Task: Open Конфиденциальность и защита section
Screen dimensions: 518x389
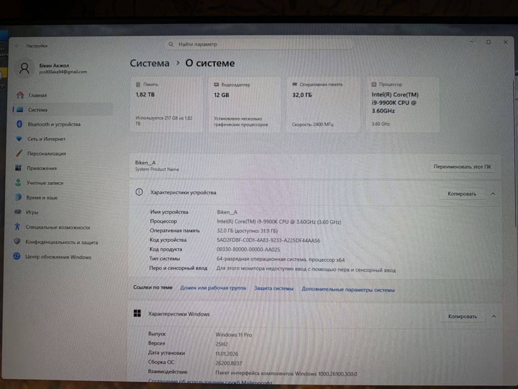Action: point(62,242)
